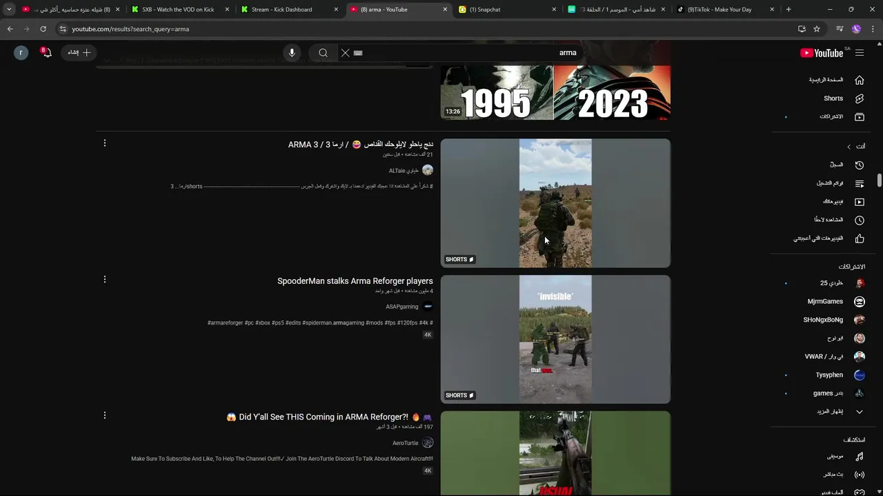Image resolution: width=883 pixels, height=496 pixels.
Task: Click the search magnifier icon
Action: click(x=323, y=52)
